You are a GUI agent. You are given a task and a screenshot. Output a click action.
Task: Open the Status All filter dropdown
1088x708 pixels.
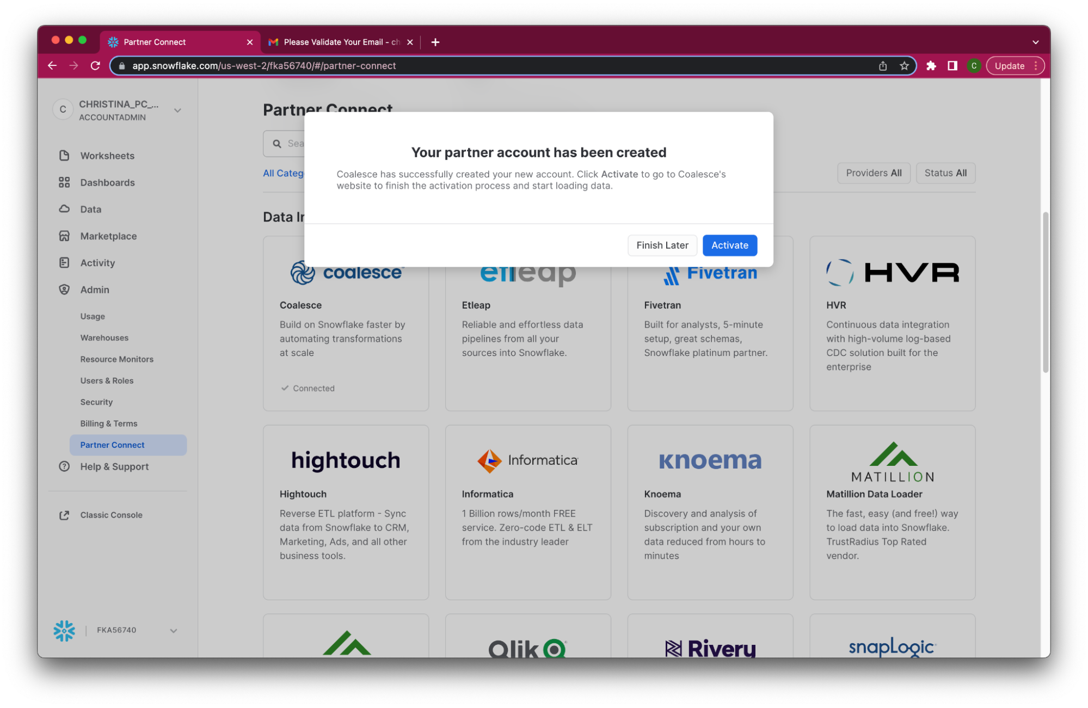[x=945, y=173]
